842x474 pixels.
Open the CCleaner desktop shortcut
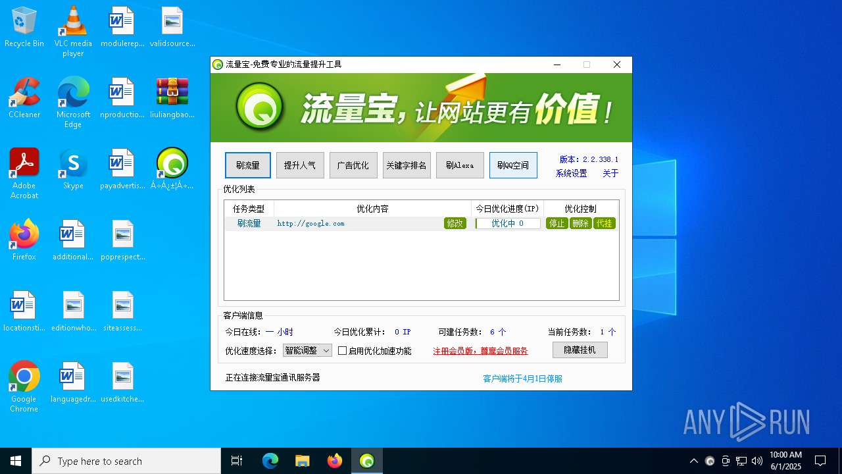(24, 98)
